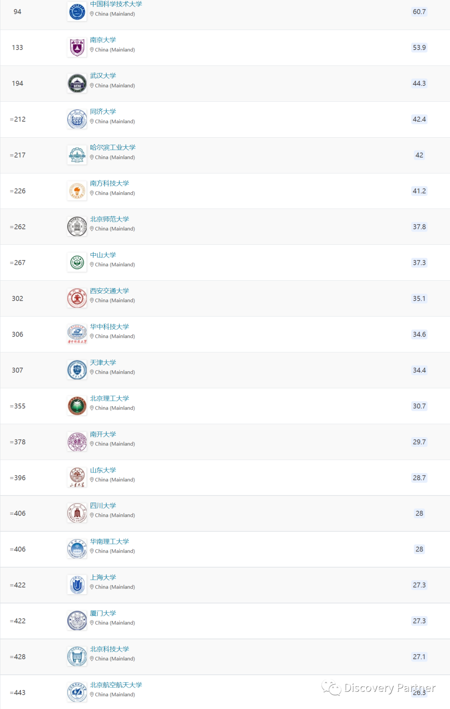Open the 山东大学 link
The width and height of the screenshot is (450, 709).
tap(103, 470)
